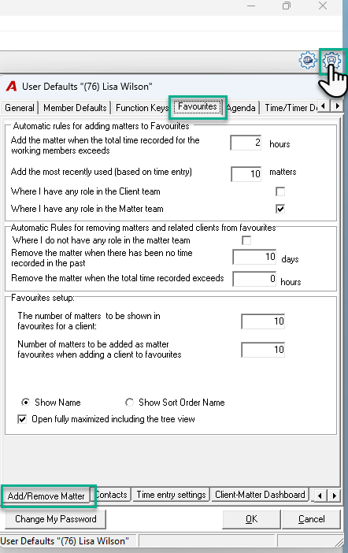Switch to the General tab
This screenshot has width=348, height=553.
point(20,108)
